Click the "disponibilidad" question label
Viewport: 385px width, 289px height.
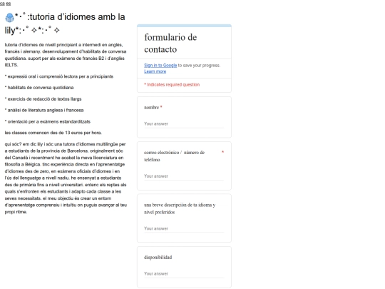[x=158, y=258]
